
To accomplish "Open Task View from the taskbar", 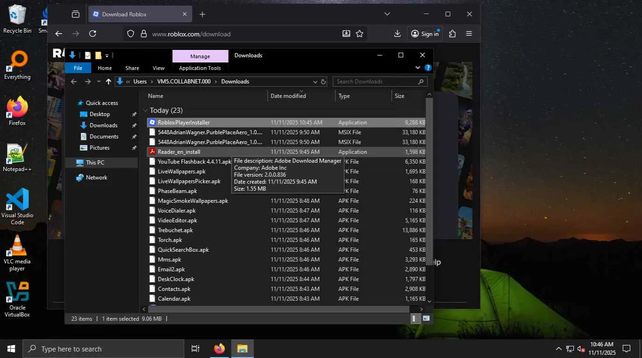I will pyautogui.click(x=195, y=349).
